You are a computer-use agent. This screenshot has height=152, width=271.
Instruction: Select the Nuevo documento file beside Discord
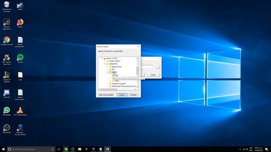(x=20, y=95)
